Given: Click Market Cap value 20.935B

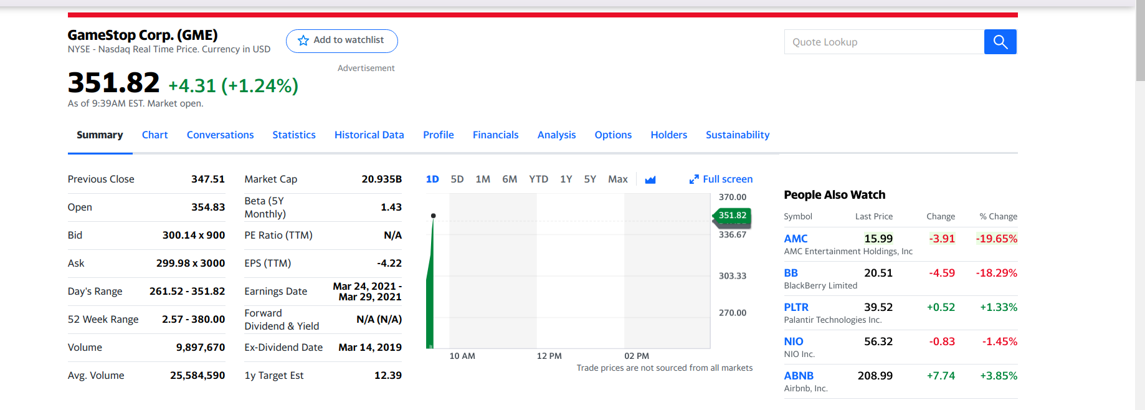Looking at the screenshot, I should click(x=382, y=179).
